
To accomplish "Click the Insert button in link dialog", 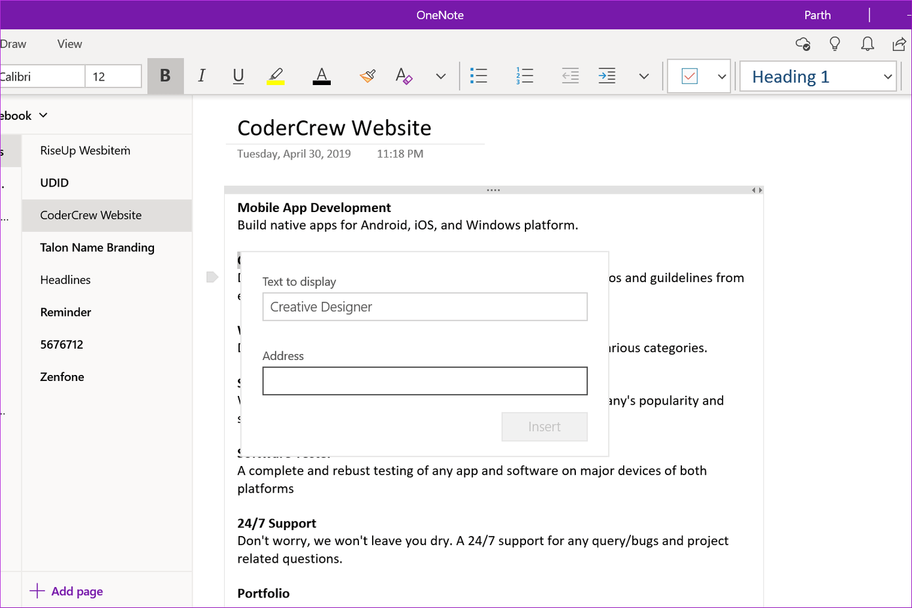I will (x=544, y=427).
